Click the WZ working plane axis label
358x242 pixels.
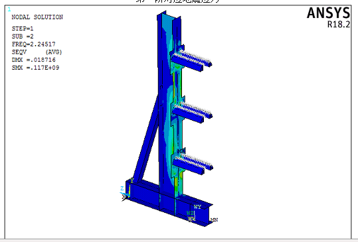click(x=190, y=213)
